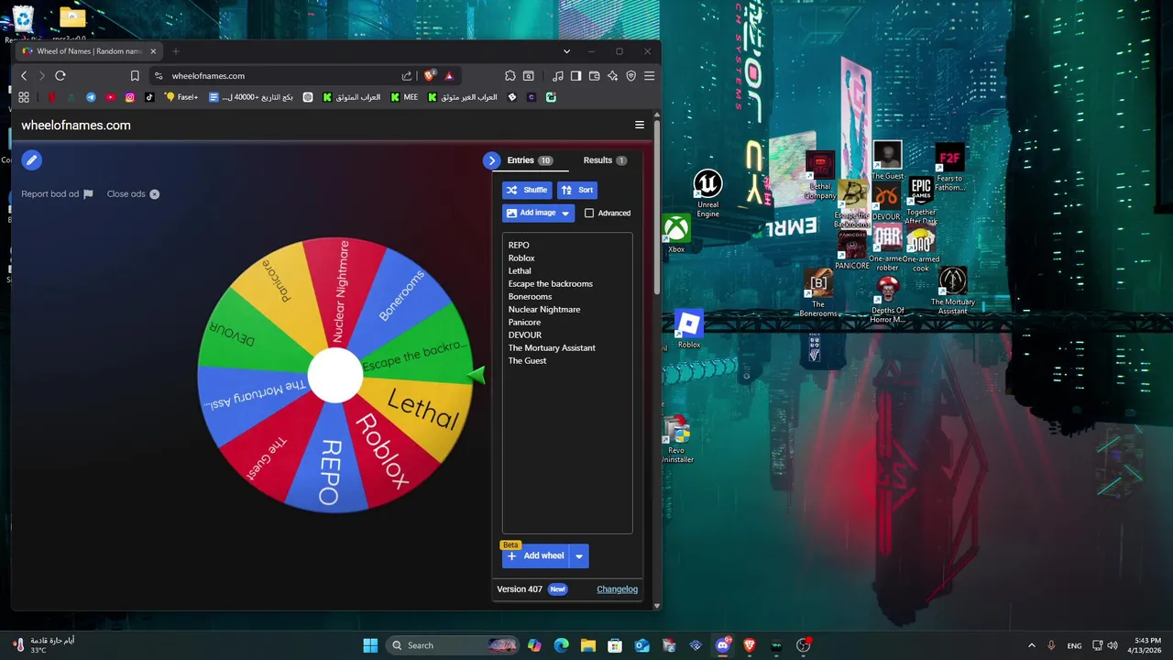Close the Wheel of Names tab
This screenshot has height=660, width=1173.
(153, 51)
